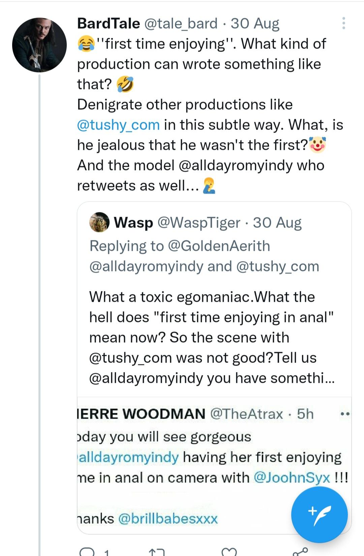Open the three-dot menu on BardTale's tweet
This screenshot has width=364, height=556.
tap(343, 23)
